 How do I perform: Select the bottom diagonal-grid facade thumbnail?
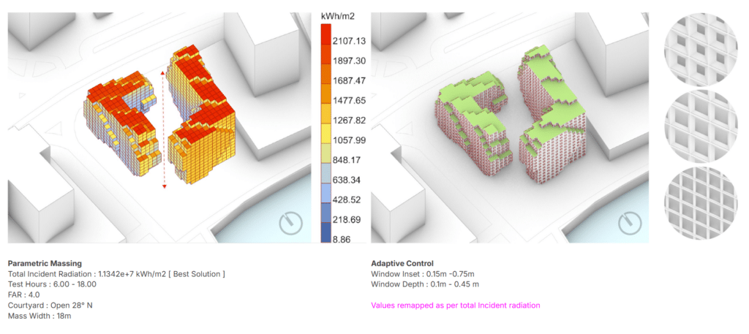tap(697, 202)
